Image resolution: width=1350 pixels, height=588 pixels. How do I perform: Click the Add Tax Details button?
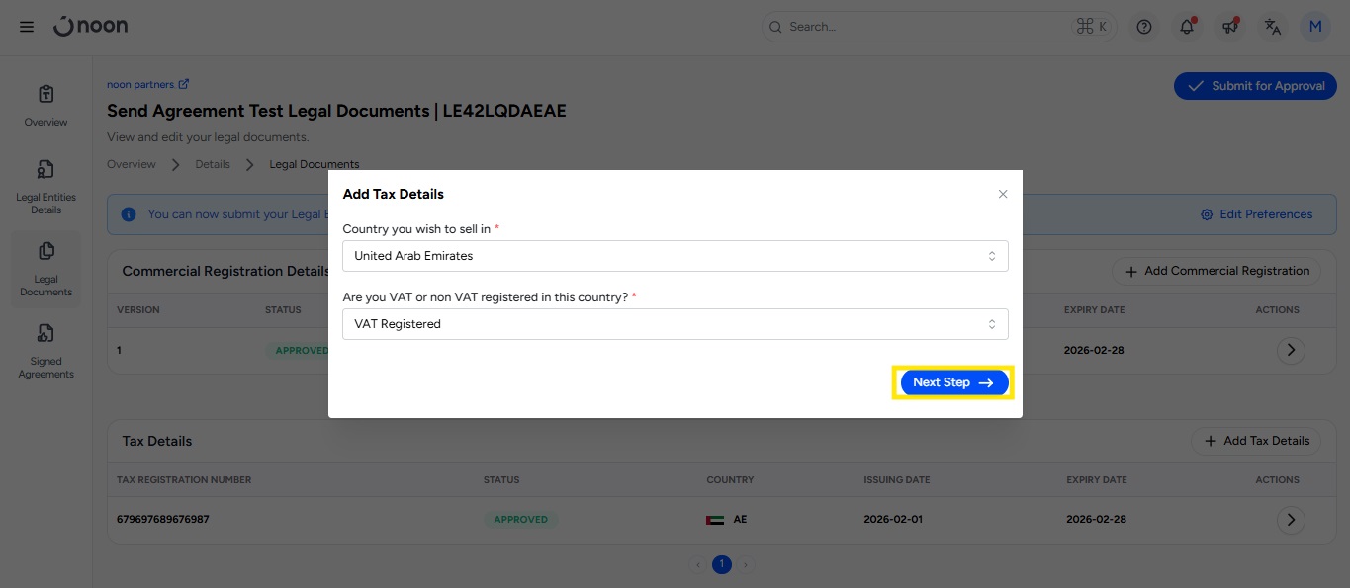[x=1256, y=441]
